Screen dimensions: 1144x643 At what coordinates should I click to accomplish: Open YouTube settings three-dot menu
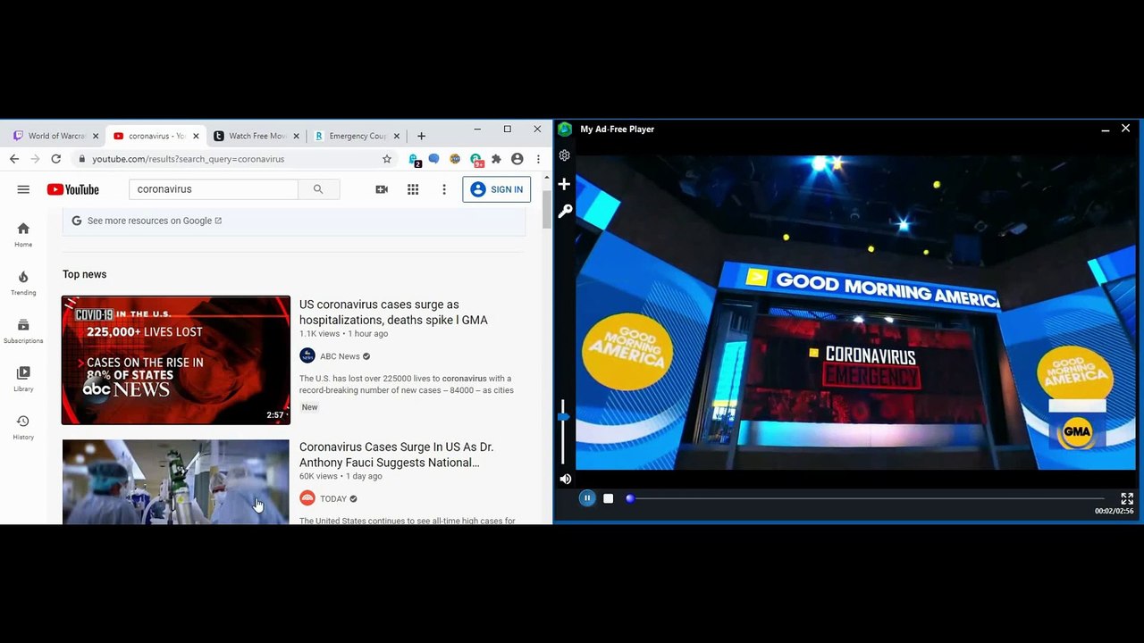coord(444,189)
